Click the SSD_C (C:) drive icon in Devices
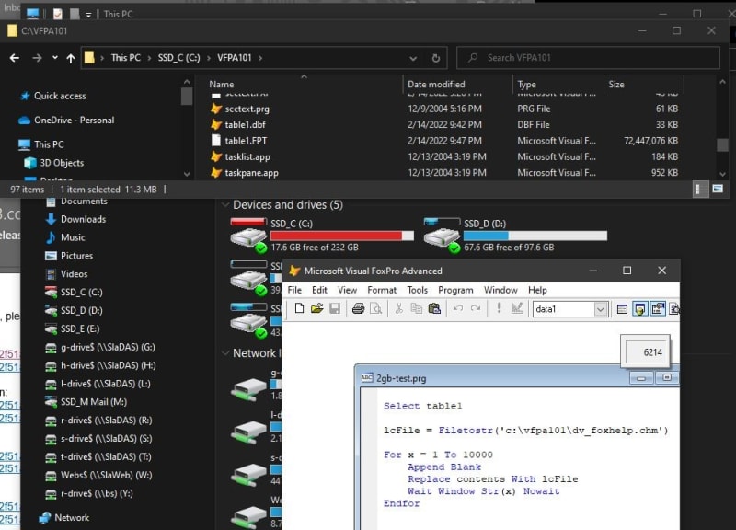Viewport: 736px width, 530px height. (x=248, y=235)
